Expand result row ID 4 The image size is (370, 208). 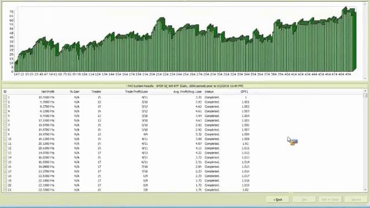(5, 111)
